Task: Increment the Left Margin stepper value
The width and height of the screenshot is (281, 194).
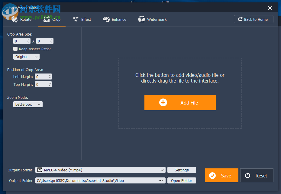Action: pyautogui.click(x=50, y=75)
